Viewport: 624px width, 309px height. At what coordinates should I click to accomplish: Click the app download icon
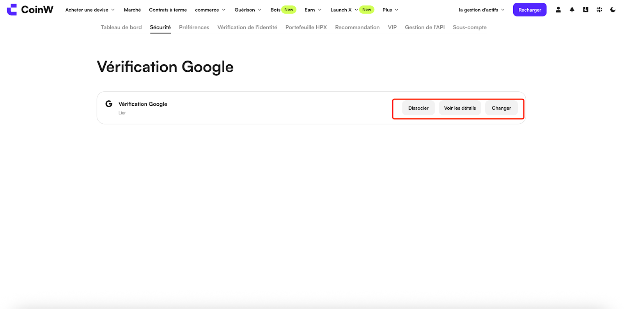coord(585,10)
